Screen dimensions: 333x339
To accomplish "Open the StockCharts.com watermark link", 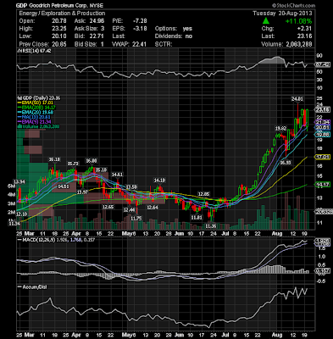I will click(x=293, y=5).
